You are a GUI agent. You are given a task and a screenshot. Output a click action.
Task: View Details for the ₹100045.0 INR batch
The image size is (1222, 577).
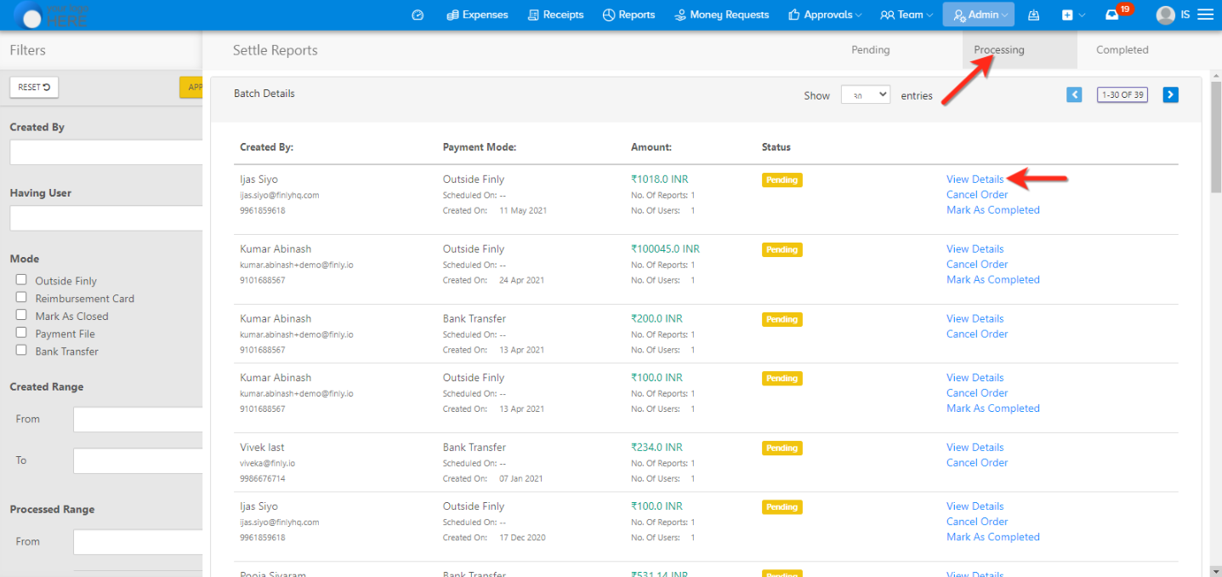tap(975, 249)
